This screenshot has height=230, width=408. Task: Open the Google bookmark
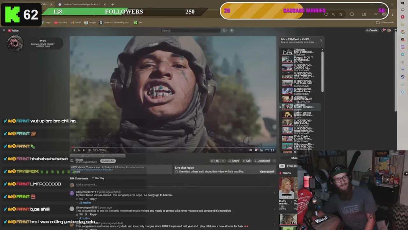90,22
